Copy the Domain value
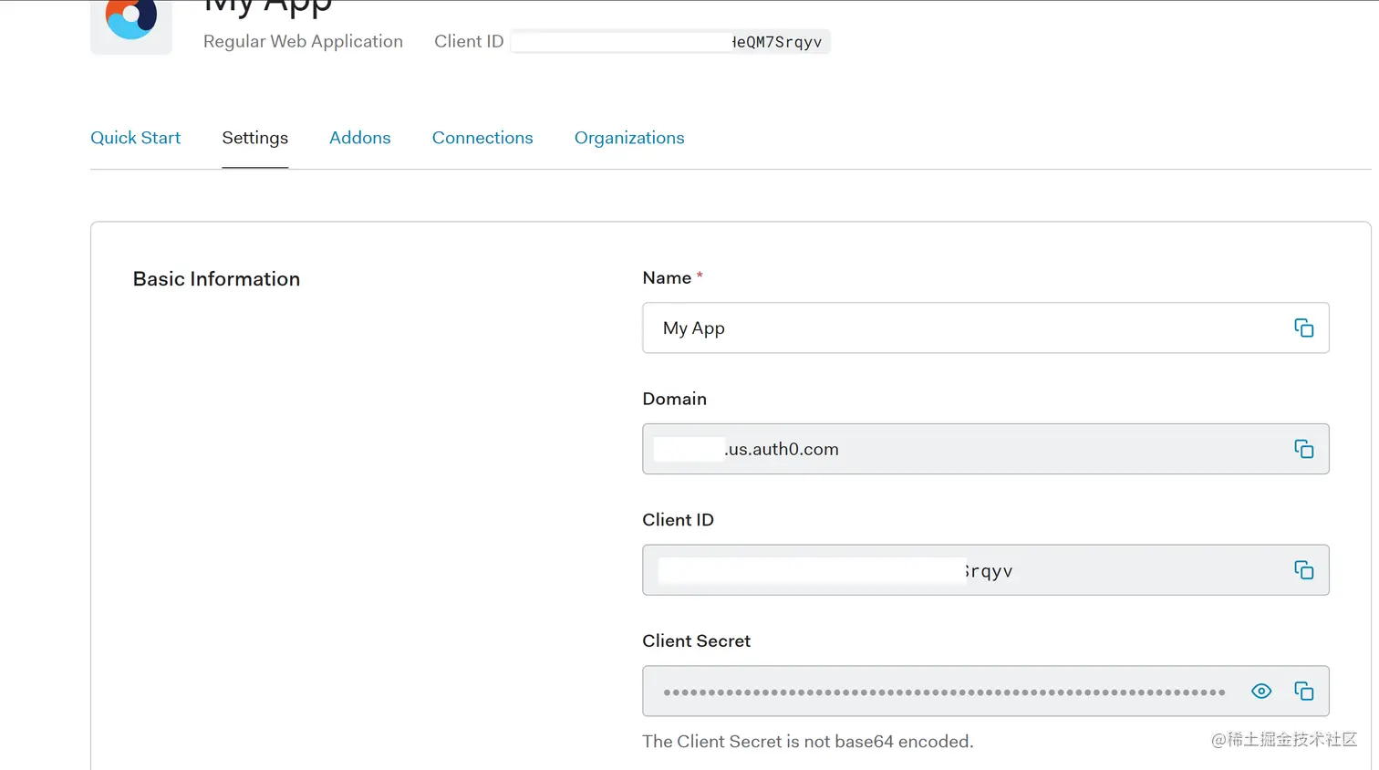Image resolution: width=1379 pixels, height=770 pixels. coord(1304,449)
